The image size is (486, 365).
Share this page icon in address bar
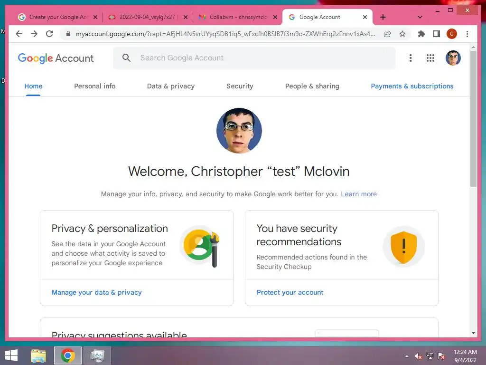(387, 34)
